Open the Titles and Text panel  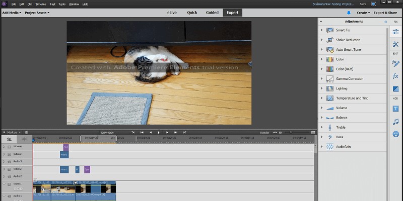[395, 109]
